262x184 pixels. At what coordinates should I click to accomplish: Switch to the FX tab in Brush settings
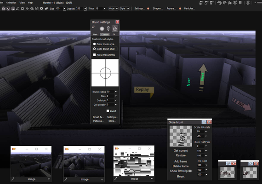tap(114, 34)
